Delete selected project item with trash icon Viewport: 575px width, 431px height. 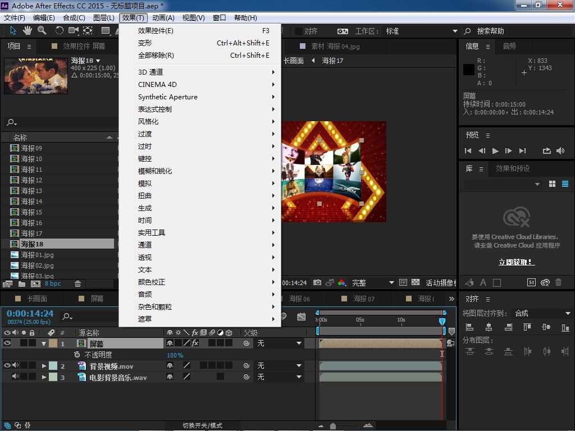(x=77, y=283)
